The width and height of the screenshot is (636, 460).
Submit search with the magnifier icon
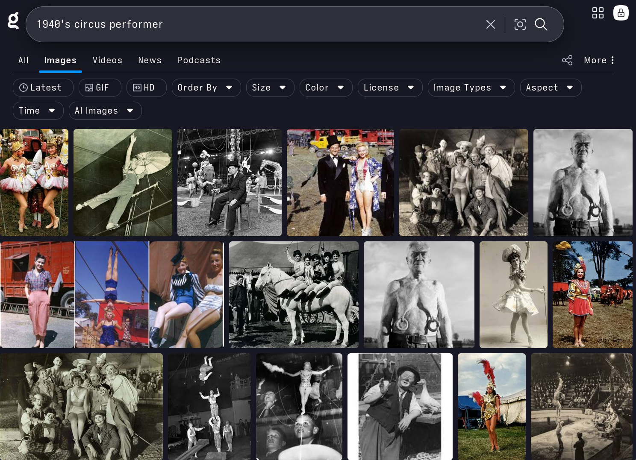tap(541, 24)
